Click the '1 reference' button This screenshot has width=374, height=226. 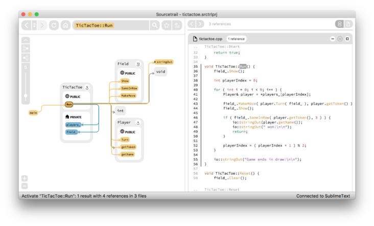[236, 39]
